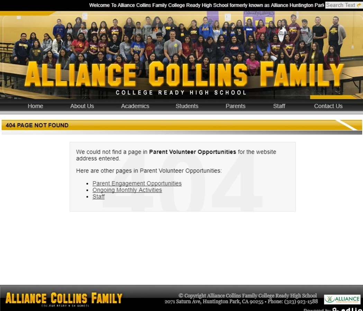The image size is (363, 311).
Task: Open the Staff navigation menu
Action: click(x=279, y=106)
